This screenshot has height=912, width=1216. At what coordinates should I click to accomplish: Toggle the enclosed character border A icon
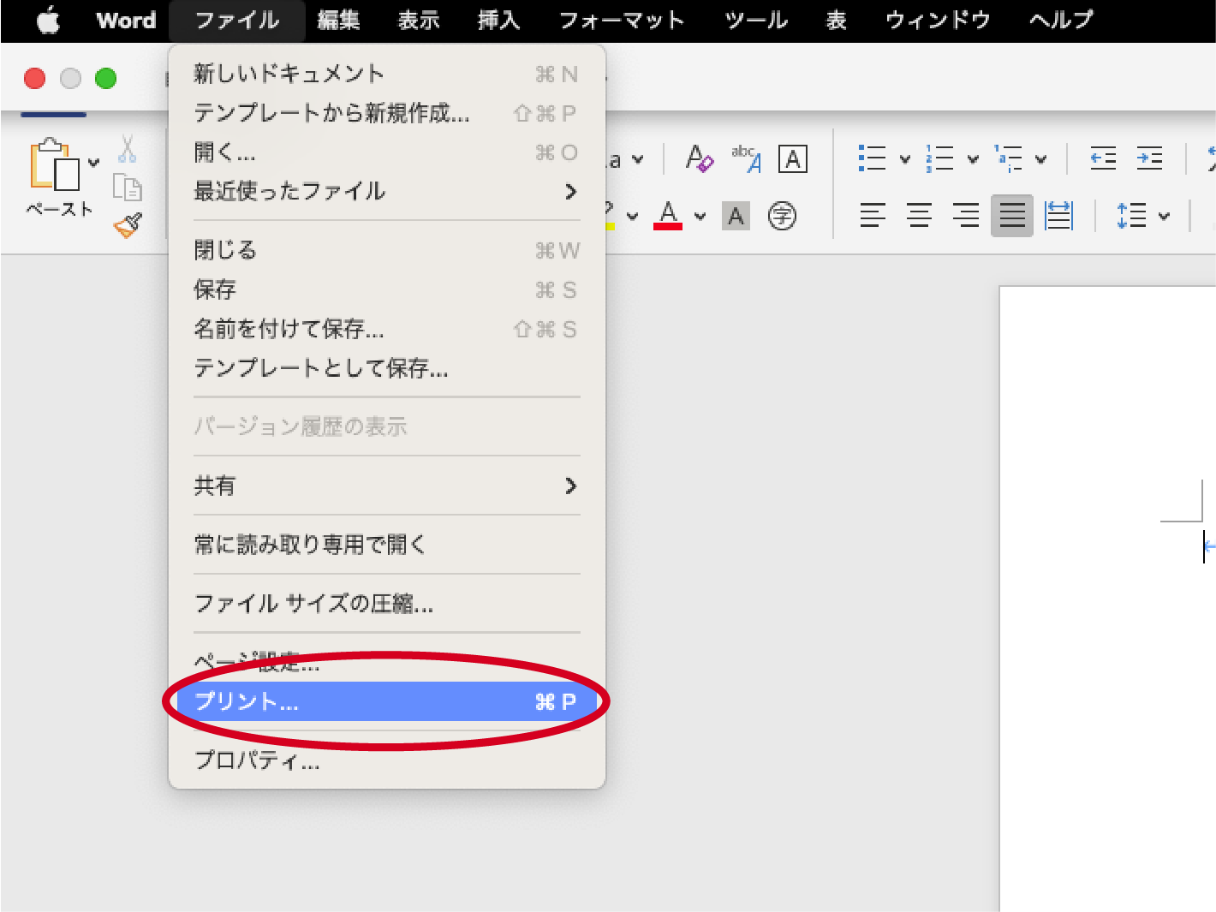(x=793, y=159)
